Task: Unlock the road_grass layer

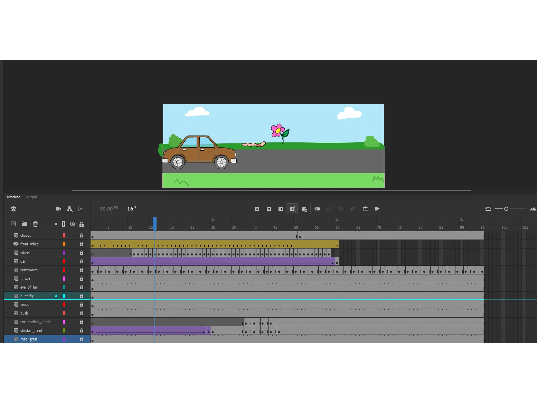Action: (82, 339)
